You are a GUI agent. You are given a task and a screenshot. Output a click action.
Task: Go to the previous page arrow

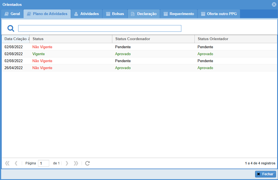tap(16, 163)
